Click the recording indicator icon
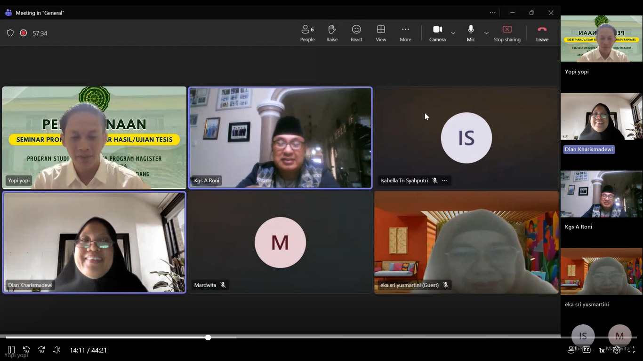The width and height of the screenshot is (643, 361). (x=24, y=33)
